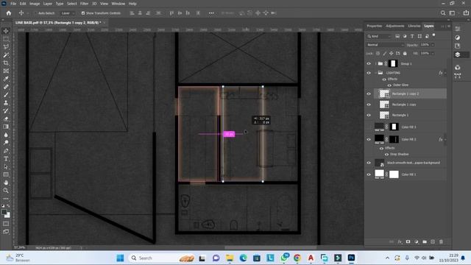Screen dimensions: 471x265
Task: Select the Path Selection tool
Action: pos(6,166)
